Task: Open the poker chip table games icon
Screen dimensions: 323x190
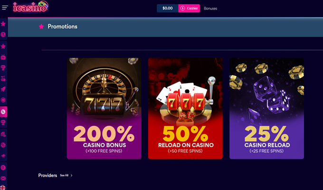Action: pyautogui.click(x=3, y=100)
